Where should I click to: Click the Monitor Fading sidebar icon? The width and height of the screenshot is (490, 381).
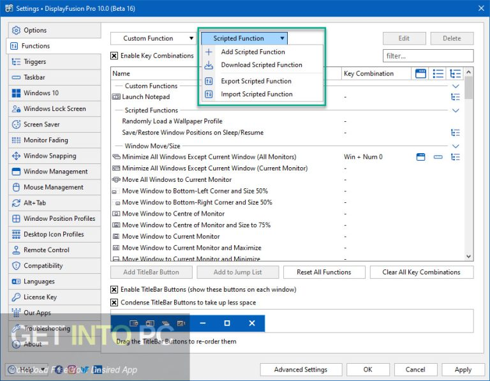click(16, 140)
